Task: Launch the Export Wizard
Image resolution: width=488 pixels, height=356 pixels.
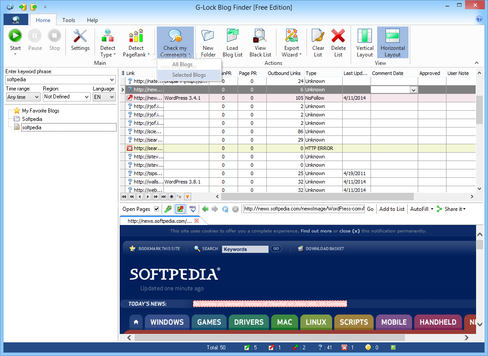Action: (291, 42)
